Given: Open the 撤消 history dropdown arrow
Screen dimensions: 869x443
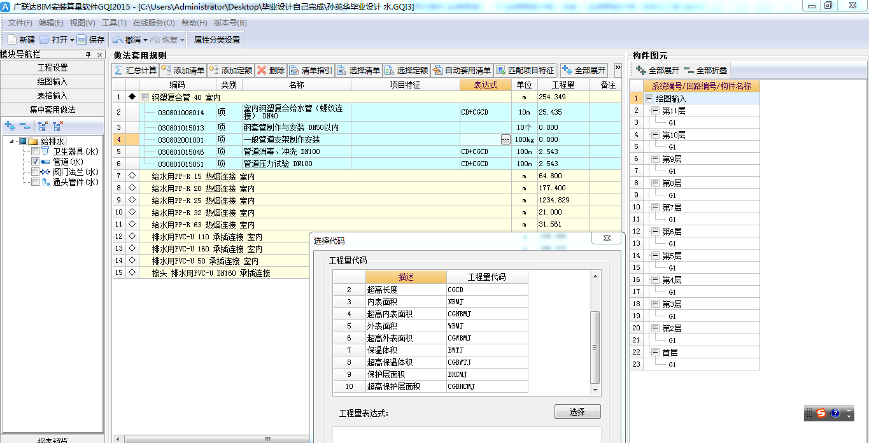Looking at the screenshot, I should (145, 40).
